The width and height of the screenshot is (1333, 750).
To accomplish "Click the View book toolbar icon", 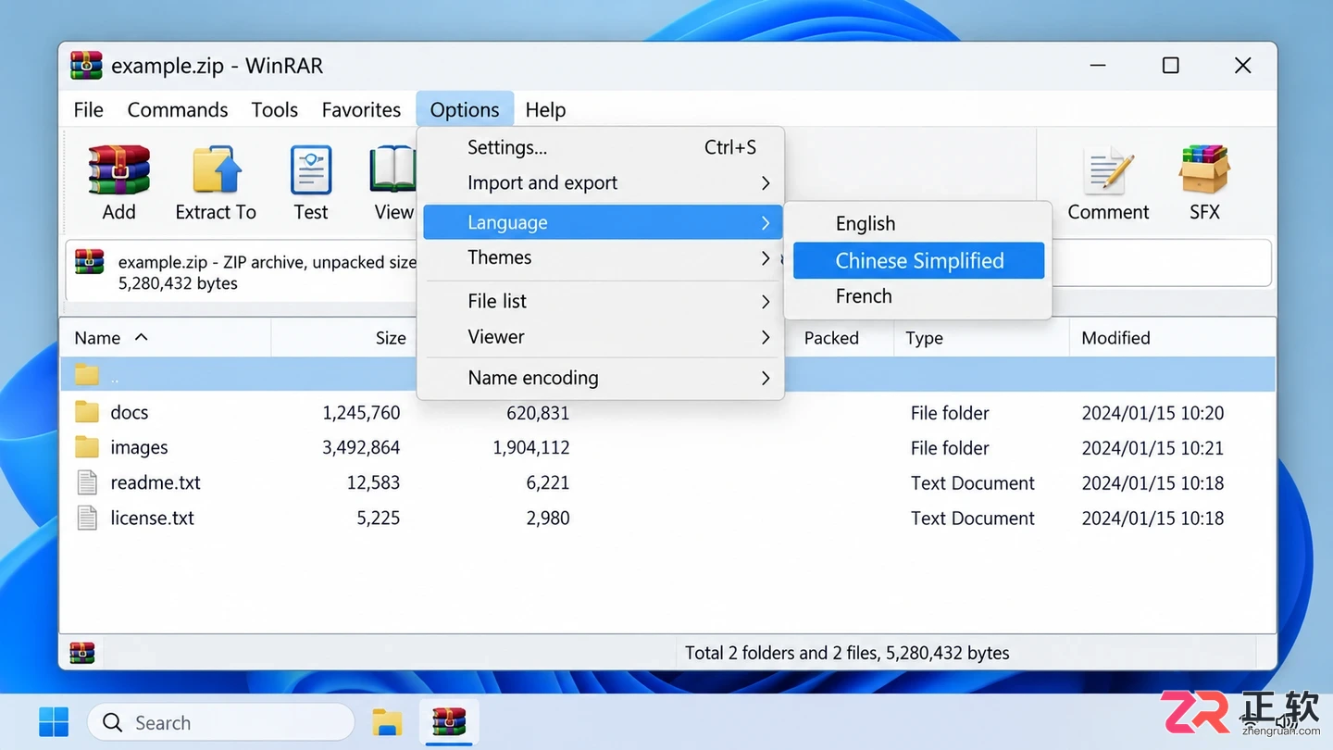I will tap(393, 169).
